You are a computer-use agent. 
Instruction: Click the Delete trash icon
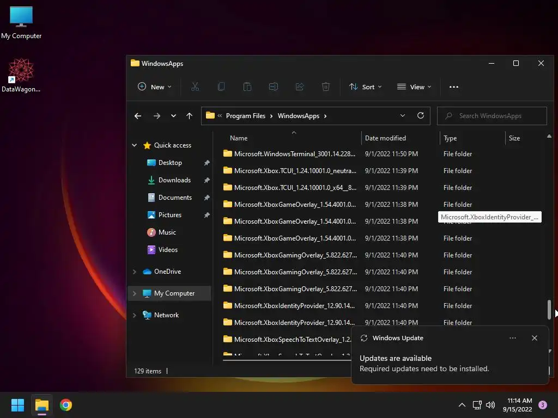tap(326, 87)
